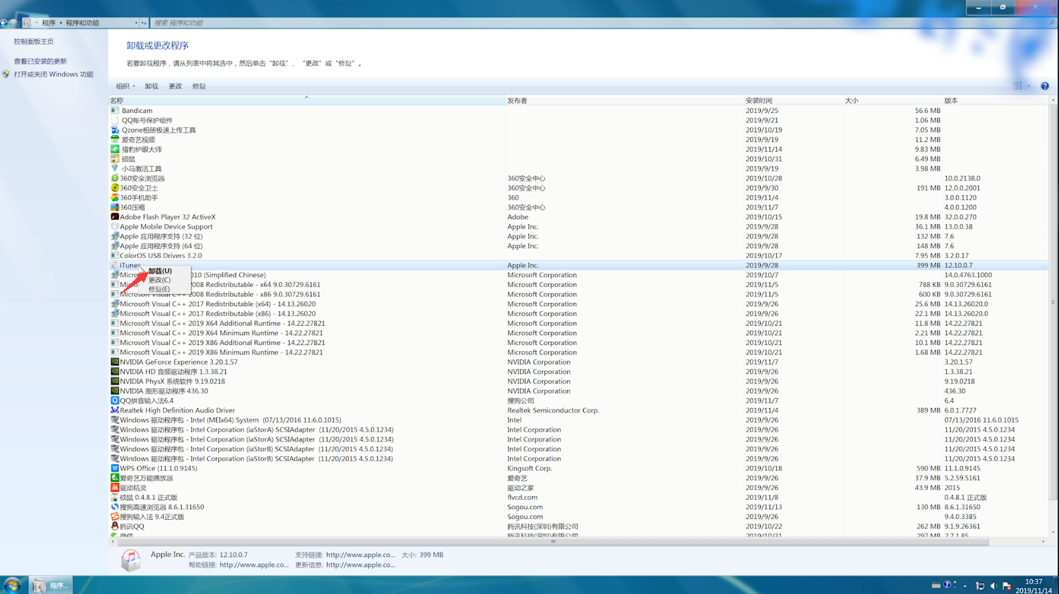The height and width of the screenshot is (594, 1059).
Task: Click the 搜狗输入法 9.4正式版 icon
Action: click(115, 516)
